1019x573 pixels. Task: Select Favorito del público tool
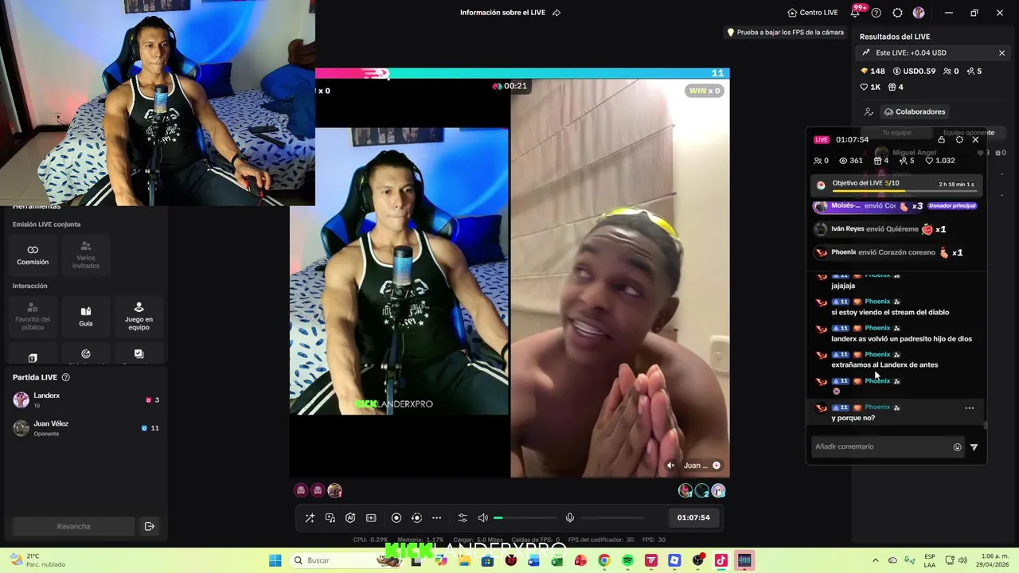pos(33,317)
